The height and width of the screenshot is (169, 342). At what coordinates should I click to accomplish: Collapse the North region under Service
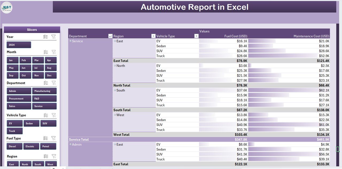coord(115,66)
